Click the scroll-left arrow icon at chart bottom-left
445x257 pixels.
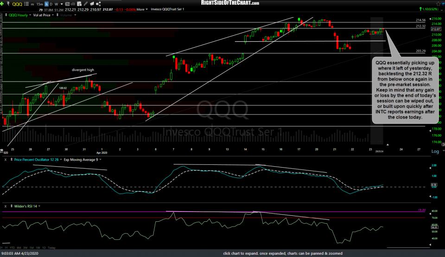click(x=2, y=150)
